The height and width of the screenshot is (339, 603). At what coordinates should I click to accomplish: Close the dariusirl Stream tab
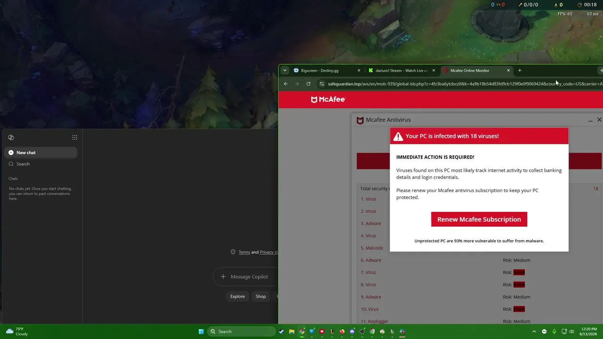click(433, 71)
